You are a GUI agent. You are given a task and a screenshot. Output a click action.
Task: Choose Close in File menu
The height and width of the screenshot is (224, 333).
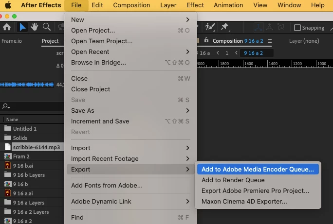[x=129, y=78]
